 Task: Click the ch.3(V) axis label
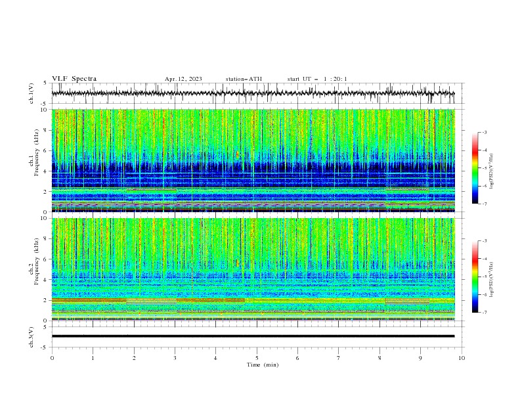pyautogui.click(x=32, y=337)
